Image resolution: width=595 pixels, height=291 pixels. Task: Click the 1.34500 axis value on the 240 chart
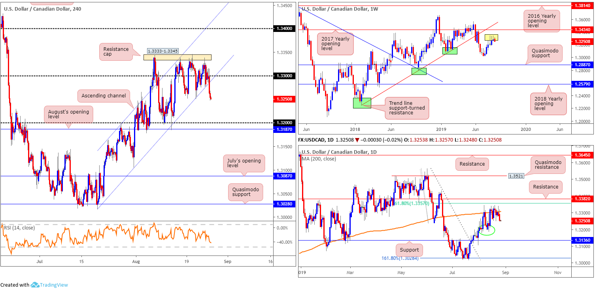[x=284, y=6]
